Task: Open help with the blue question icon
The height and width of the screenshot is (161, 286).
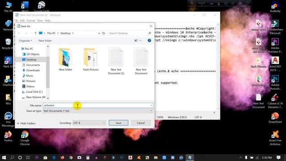Action: pos(149,40)
